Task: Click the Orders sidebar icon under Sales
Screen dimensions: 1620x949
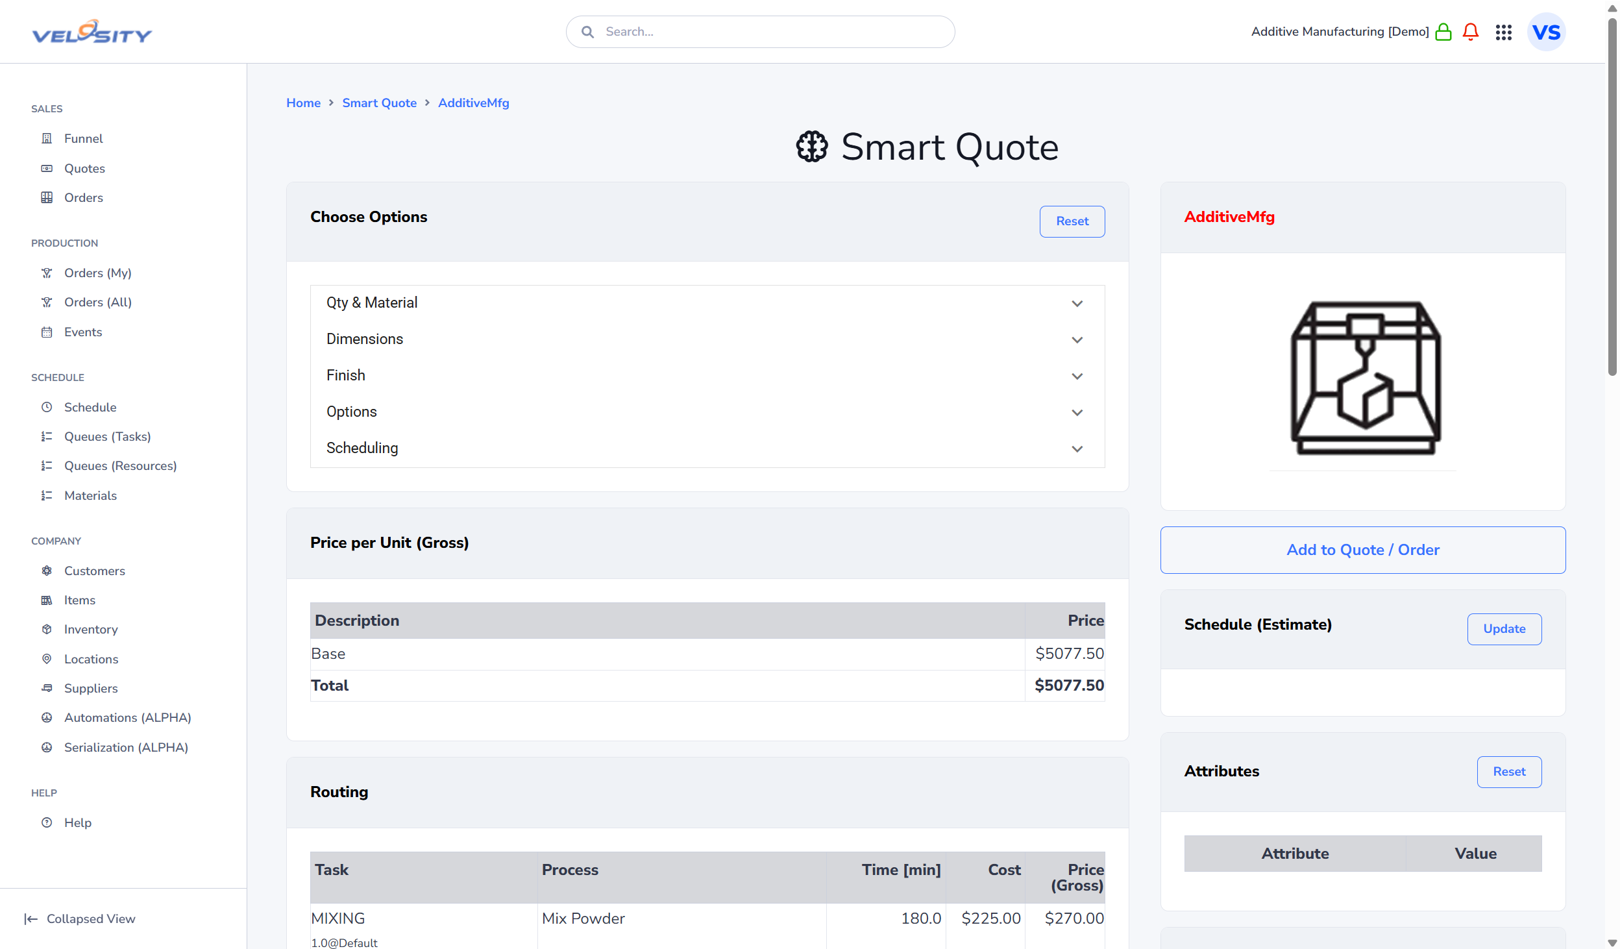Action: tap(47, 197)
